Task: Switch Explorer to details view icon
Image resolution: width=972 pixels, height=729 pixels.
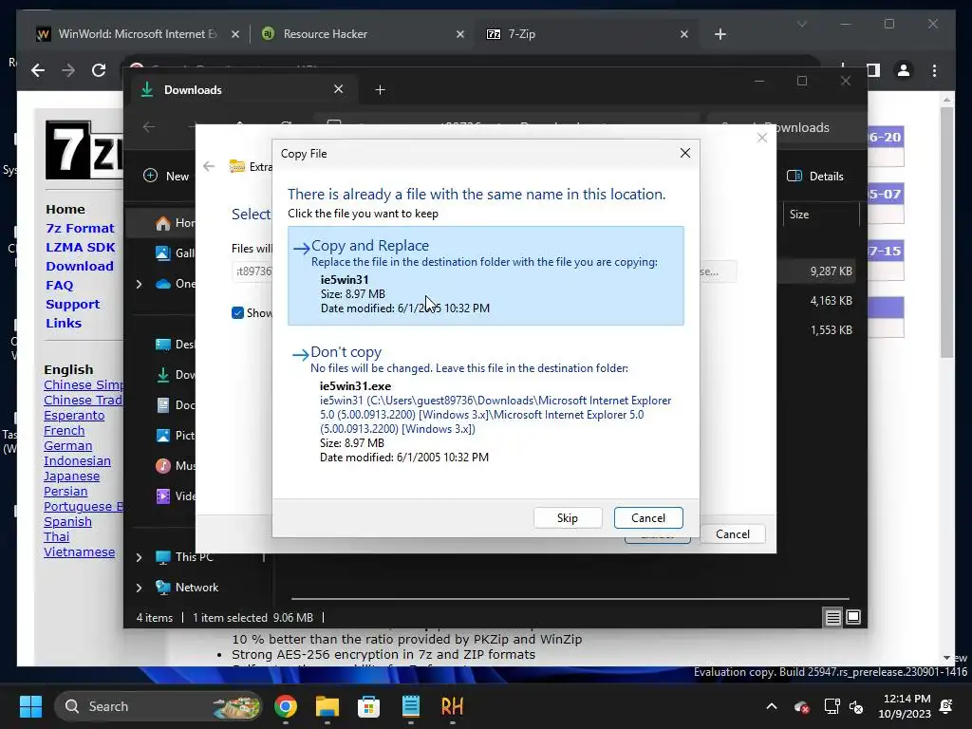Action: point(832,617)
